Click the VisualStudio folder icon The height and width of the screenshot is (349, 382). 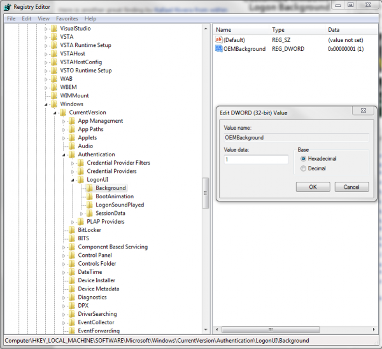54,29
